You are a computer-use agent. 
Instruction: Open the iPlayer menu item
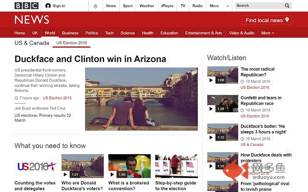click(167, 6)
